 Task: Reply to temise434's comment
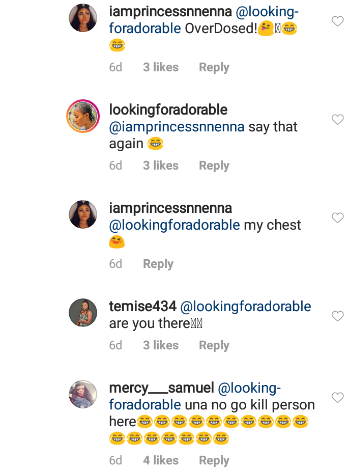pyautogui.click(x=214, y=345)
